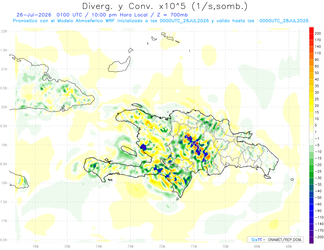The height and width of the screenshot is (250, 324).
Task: Click the positive 35 colorbar label
Action: [x=317, y=86]
